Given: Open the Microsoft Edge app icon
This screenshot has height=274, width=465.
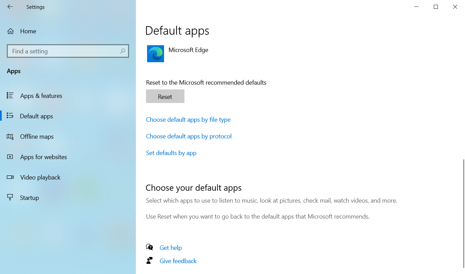Looking at the screenshot, I should 156,54.
